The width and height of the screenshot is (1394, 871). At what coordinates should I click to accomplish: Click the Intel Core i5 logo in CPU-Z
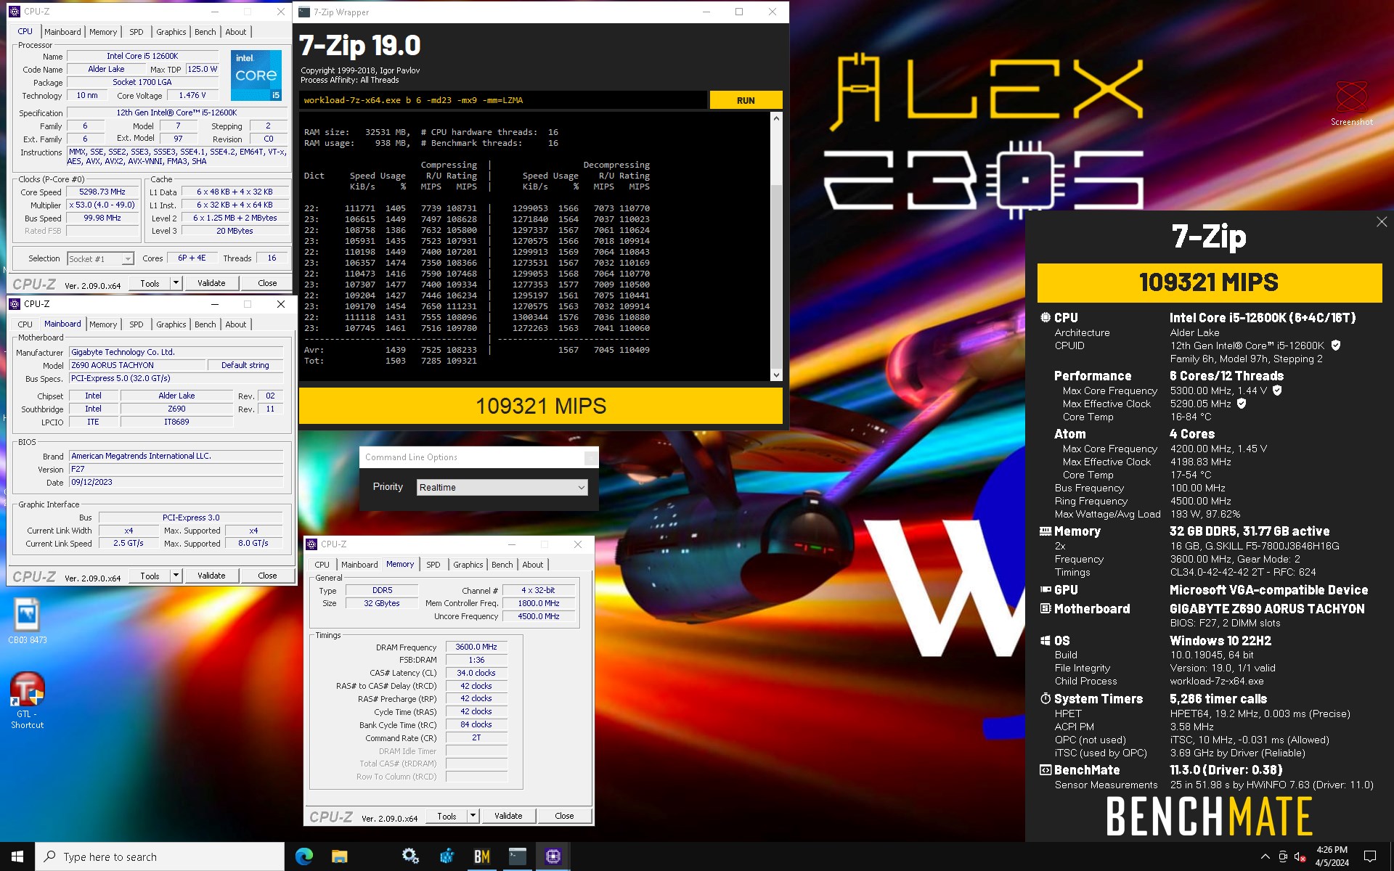(256, 75)
